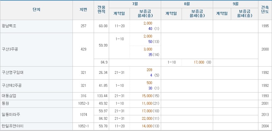Click the 구산제2주공 complex name
Viewport: 272px width, 131px height.
coord(12,85)
